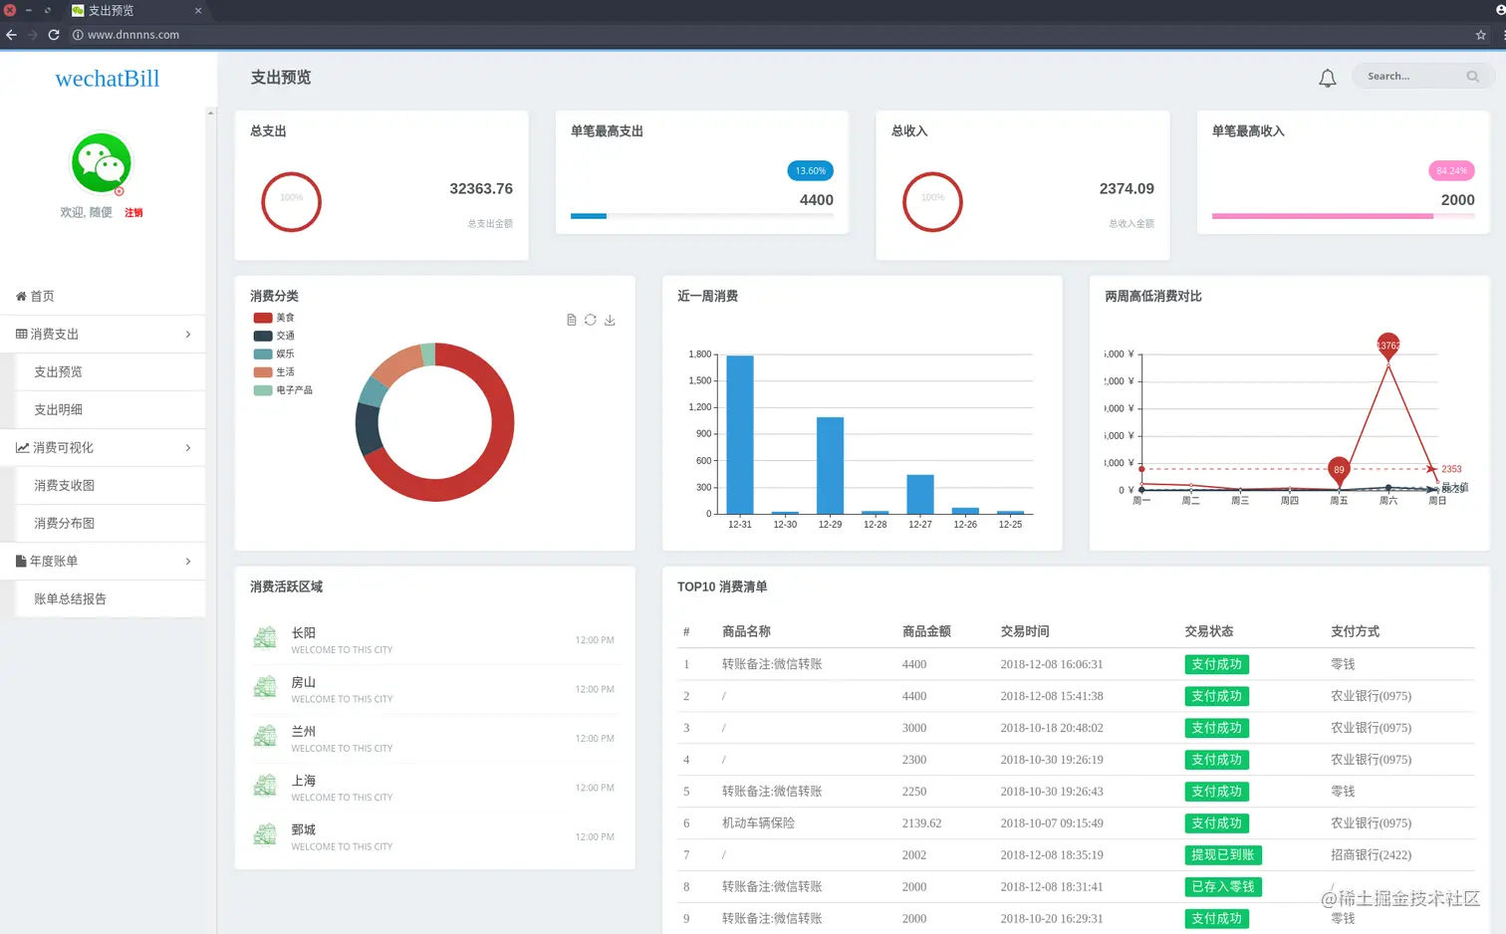Toggle the 交通 legend item
Screen dimensions: 1506x934
pyautogui.click(x=274, y=336)
